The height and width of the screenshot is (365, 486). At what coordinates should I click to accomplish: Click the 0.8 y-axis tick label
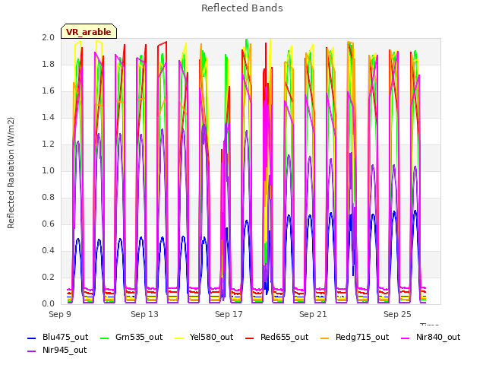pos(49,198)
